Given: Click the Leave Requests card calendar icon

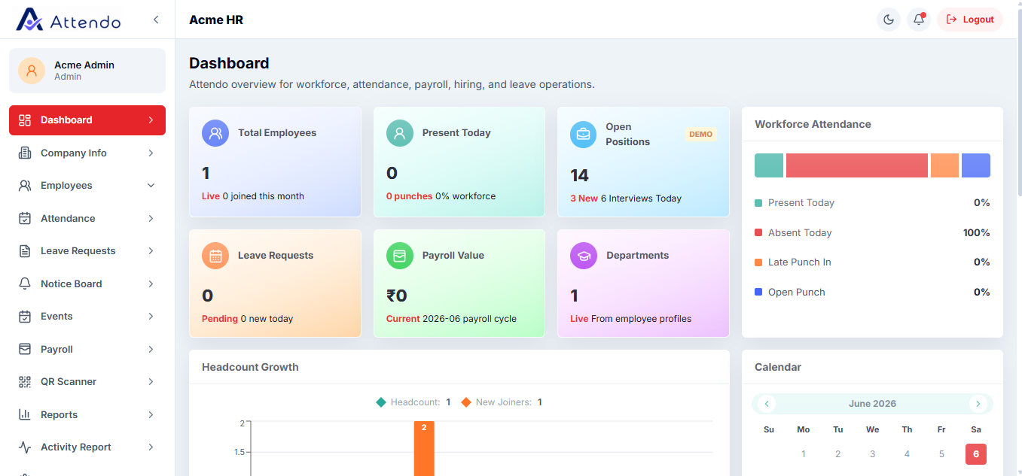Looking at the screenshot, I should [215, 256].
